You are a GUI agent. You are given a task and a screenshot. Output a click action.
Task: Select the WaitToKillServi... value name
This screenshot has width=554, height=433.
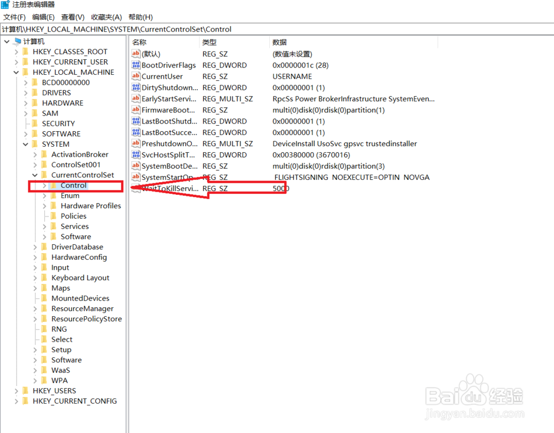pos(170,189)
